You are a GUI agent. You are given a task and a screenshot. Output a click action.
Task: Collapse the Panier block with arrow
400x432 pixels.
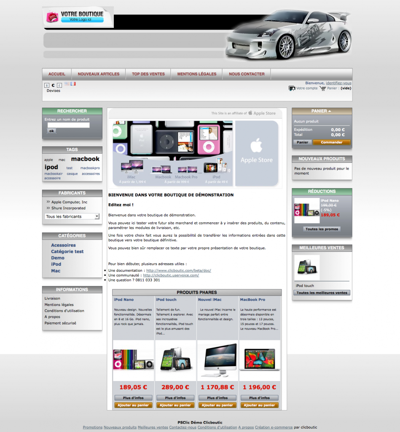coord(330,111)
